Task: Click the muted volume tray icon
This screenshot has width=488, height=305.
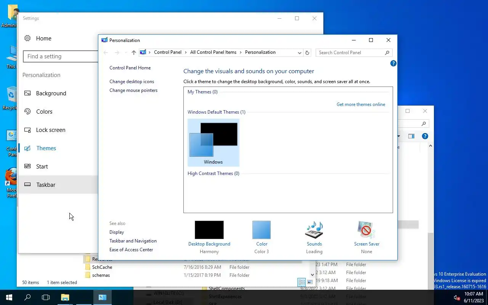Action: tap(457, 297)
